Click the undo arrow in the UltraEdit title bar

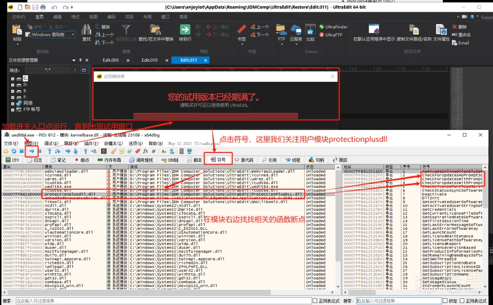point(55,7)
